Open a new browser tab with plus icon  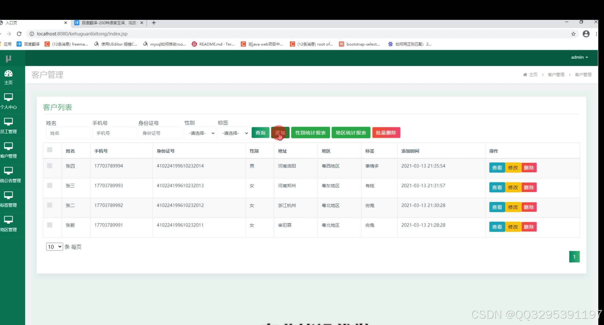[x=154, y=23]
